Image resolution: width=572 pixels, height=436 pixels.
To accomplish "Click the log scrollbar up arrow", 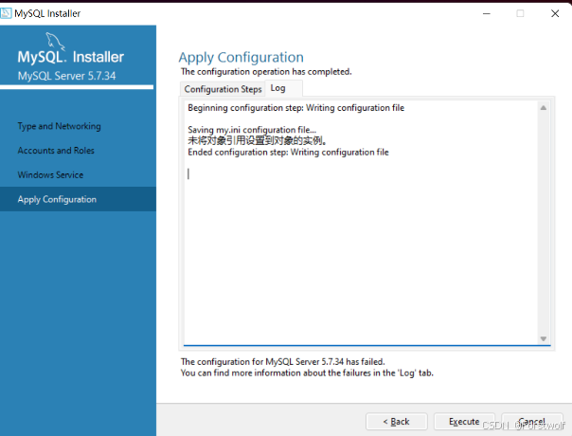I will [544, 108].
